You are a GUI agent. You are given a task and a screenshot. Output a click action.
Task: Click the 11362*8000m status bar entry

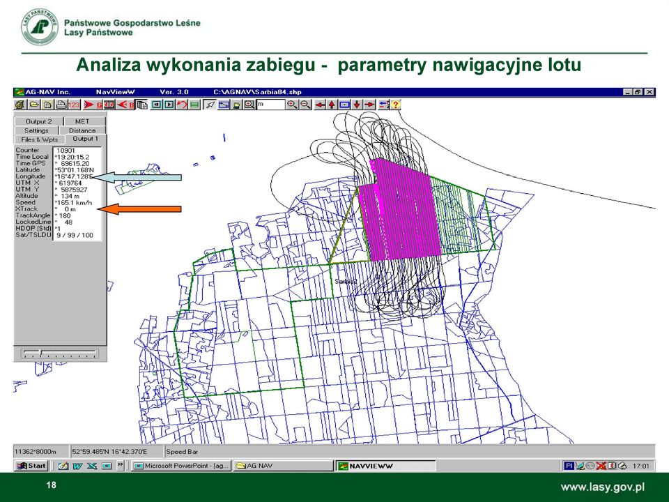click(36, 452)
